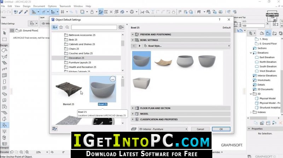This screenshot has height=158, width=283.
Task: Select the Arrow tool in toolbox
Action: click(x=5, y=33)
